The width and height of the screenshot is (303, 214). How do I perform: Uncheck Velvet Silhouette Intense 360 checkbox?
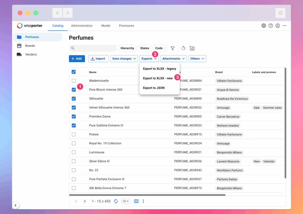[74, 107]
